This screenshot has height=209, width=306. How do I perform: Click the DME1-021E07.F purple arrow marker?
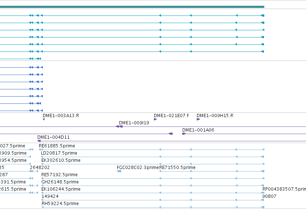[155, 119]
